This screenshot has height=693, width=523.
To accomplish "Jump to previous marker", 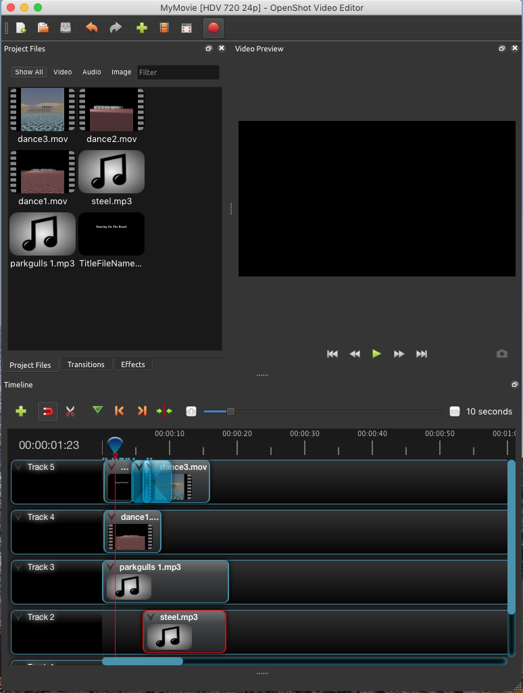I will [120, 410].
